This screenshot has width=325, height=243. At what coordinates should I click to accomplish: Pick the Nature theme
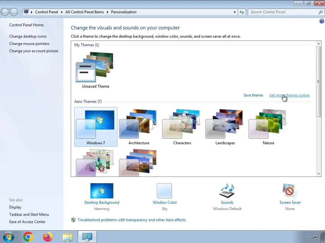269,127
